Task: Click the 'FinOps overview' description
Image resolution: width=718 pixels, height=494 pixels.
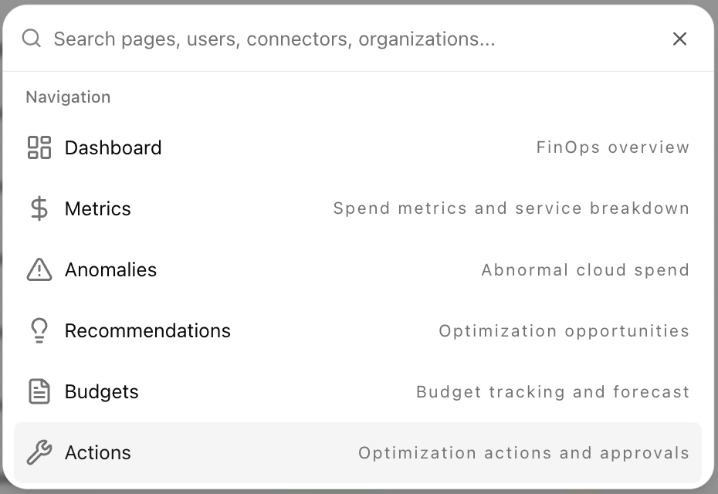Action: click(x=612, y=147)
